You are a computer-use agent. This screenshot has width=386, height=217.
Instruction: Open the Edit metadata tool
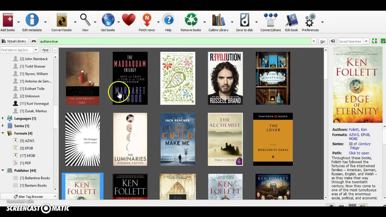[33, 19]
